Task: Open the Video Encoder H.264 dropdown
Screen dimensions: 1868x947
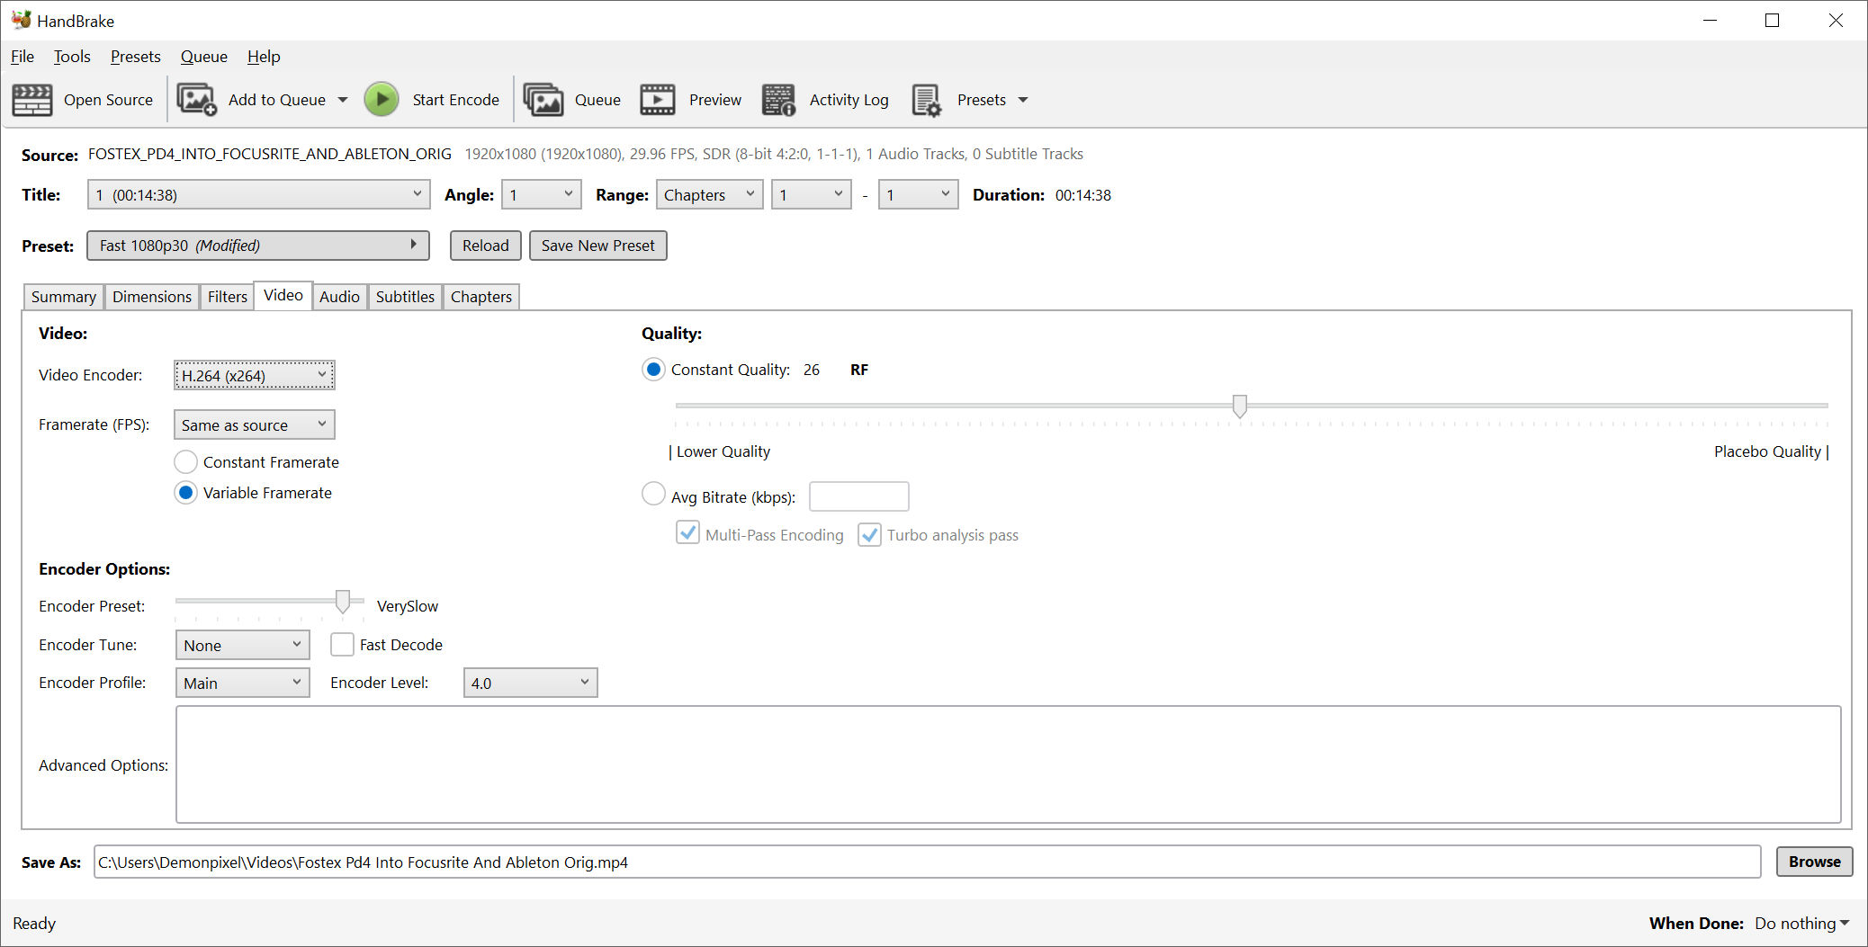Action: 255,375
